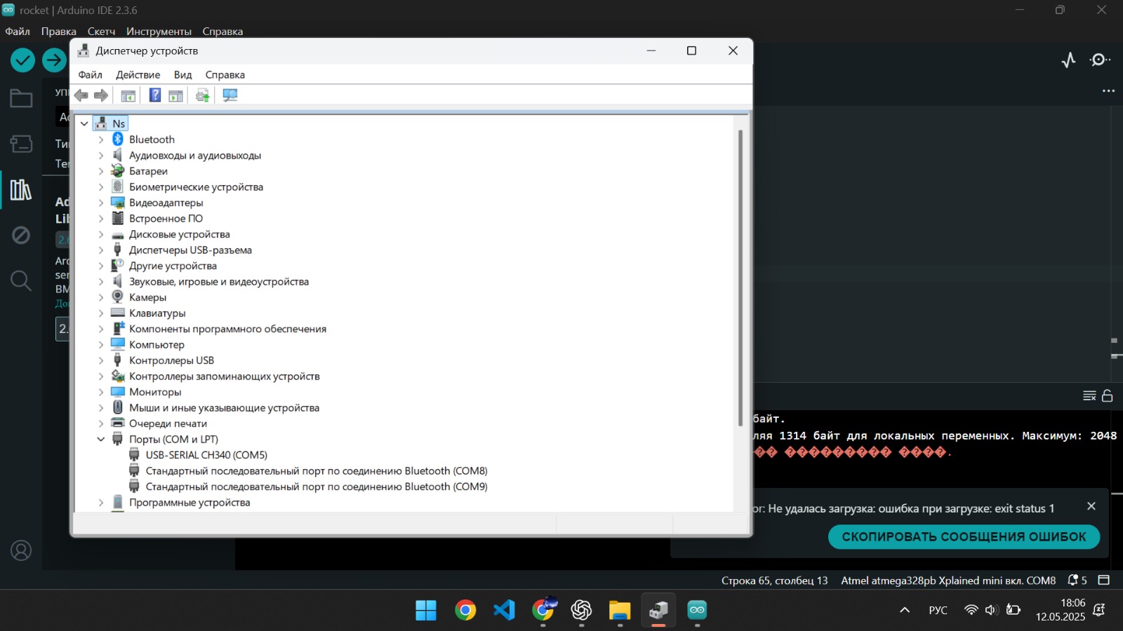The image size is (1123, 631).
Task: Click the clock showing 18:06 12.05.2025
Action: tap(1060, 610)
